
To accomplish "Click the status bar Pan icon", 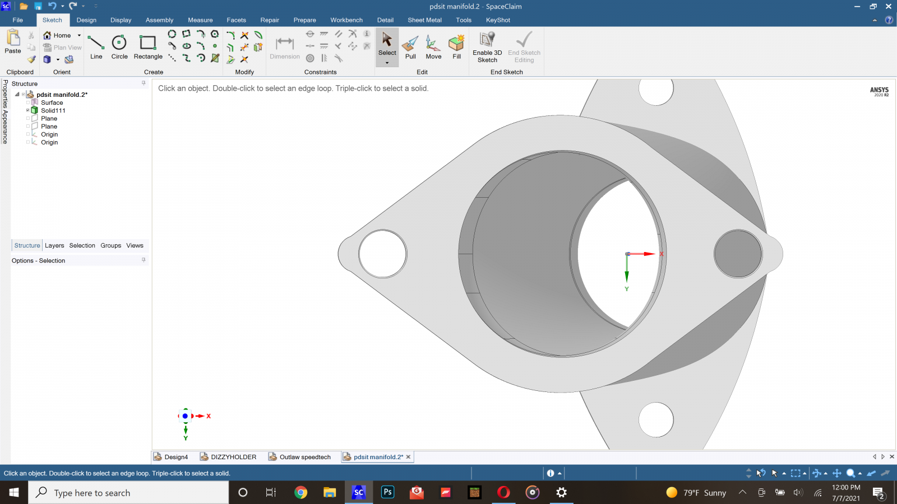I will click(837, 473).
